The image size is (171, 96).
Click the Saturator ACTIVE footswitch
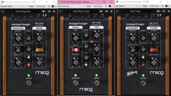[29, 83]
